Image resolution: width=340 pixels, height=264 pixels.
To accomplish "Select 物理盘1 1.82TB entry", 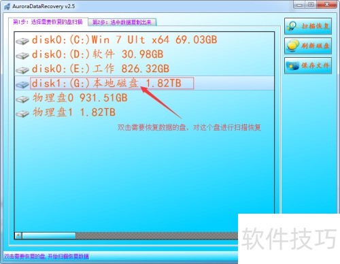I will pyautogui.click(x=74, y=112).
